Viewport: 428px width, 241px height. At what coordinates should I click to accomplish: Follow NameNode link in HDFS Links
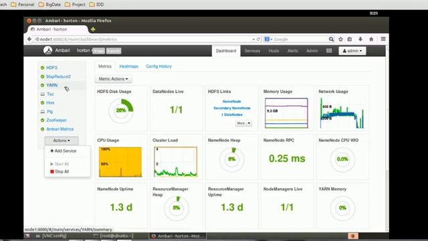(x=232, y=102)
